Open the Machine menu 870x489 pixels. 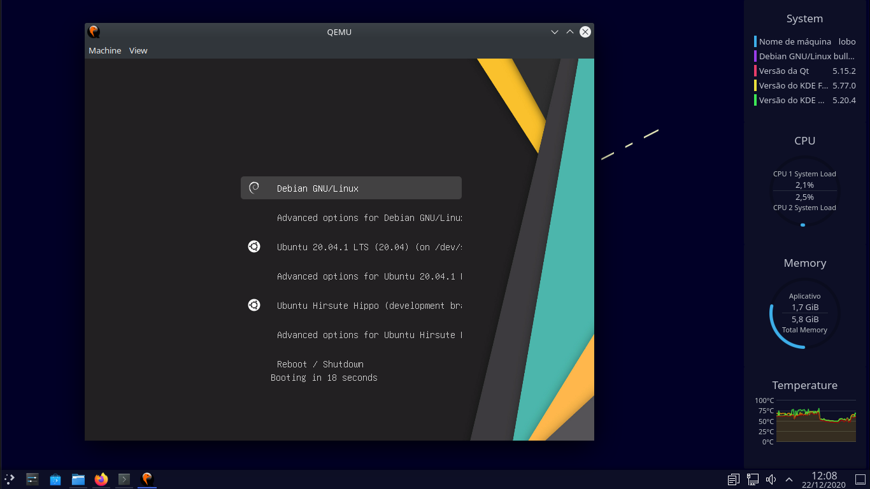(104, 50)
